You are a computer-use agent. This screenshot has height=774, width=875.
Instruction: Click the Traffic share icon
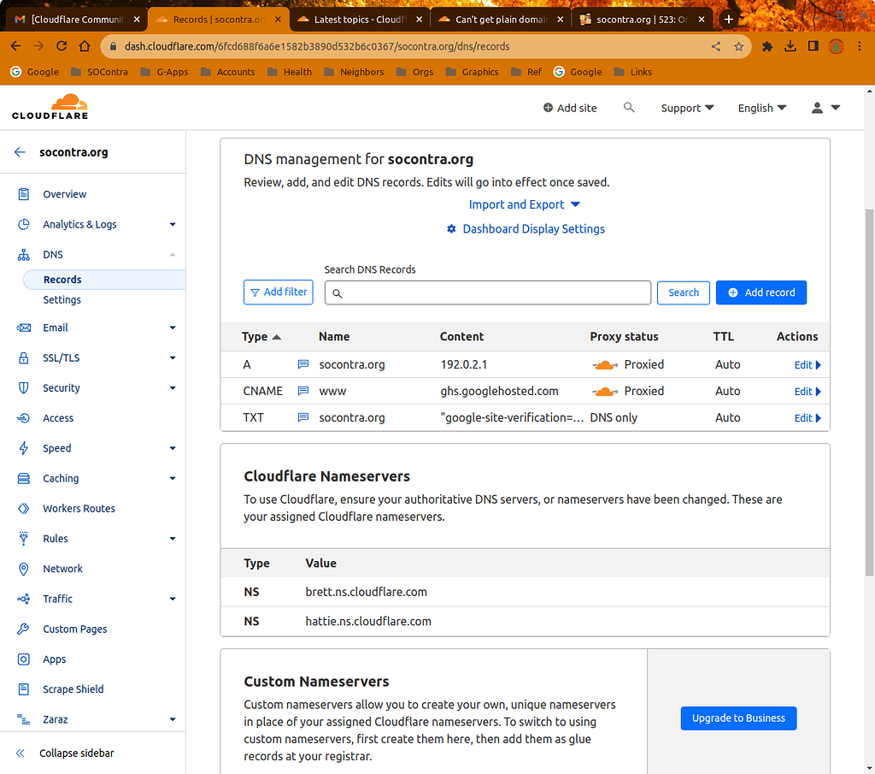click(x=23, y=600)
